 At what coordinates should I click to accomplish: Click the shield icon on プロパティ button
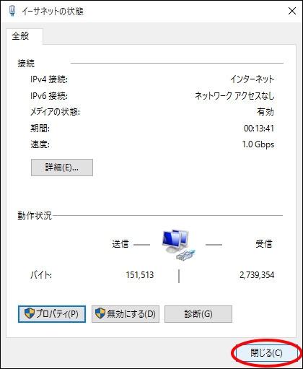[30, 313]
